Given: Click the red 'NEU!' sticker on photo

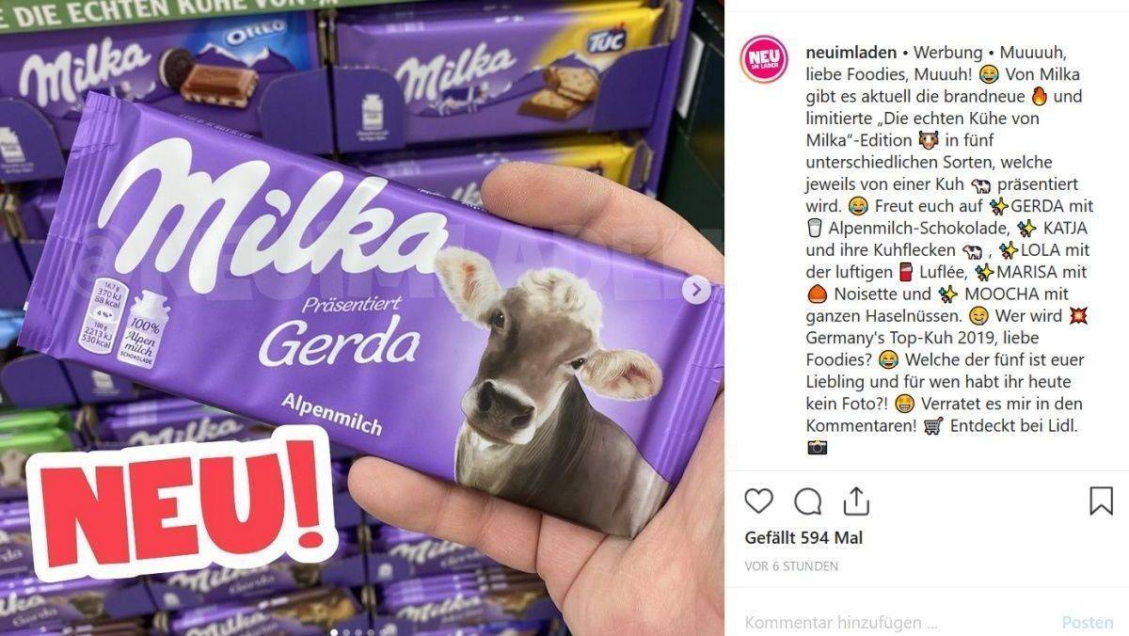Looking at the screenshot, I should [181, 505].
